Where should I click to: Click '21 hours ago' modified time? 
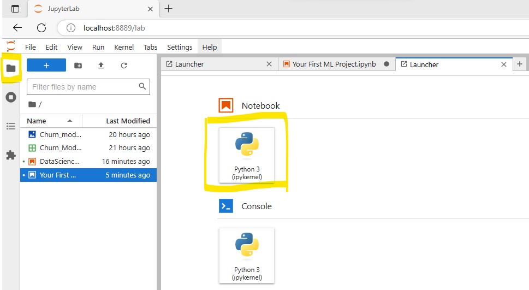(x=129, y=148)
